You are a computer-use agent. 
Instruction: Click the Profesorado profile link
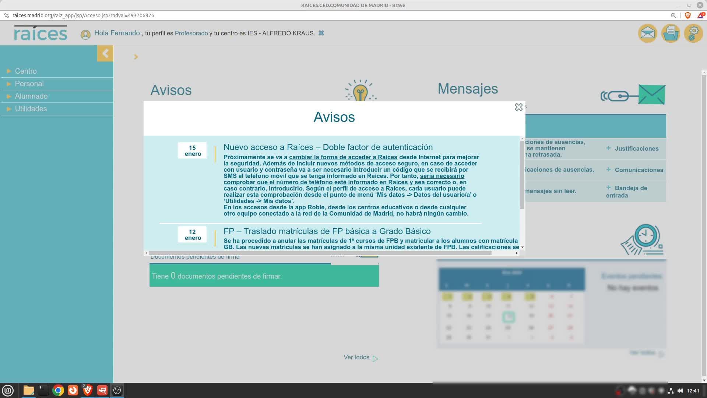[x=191, y=33]
